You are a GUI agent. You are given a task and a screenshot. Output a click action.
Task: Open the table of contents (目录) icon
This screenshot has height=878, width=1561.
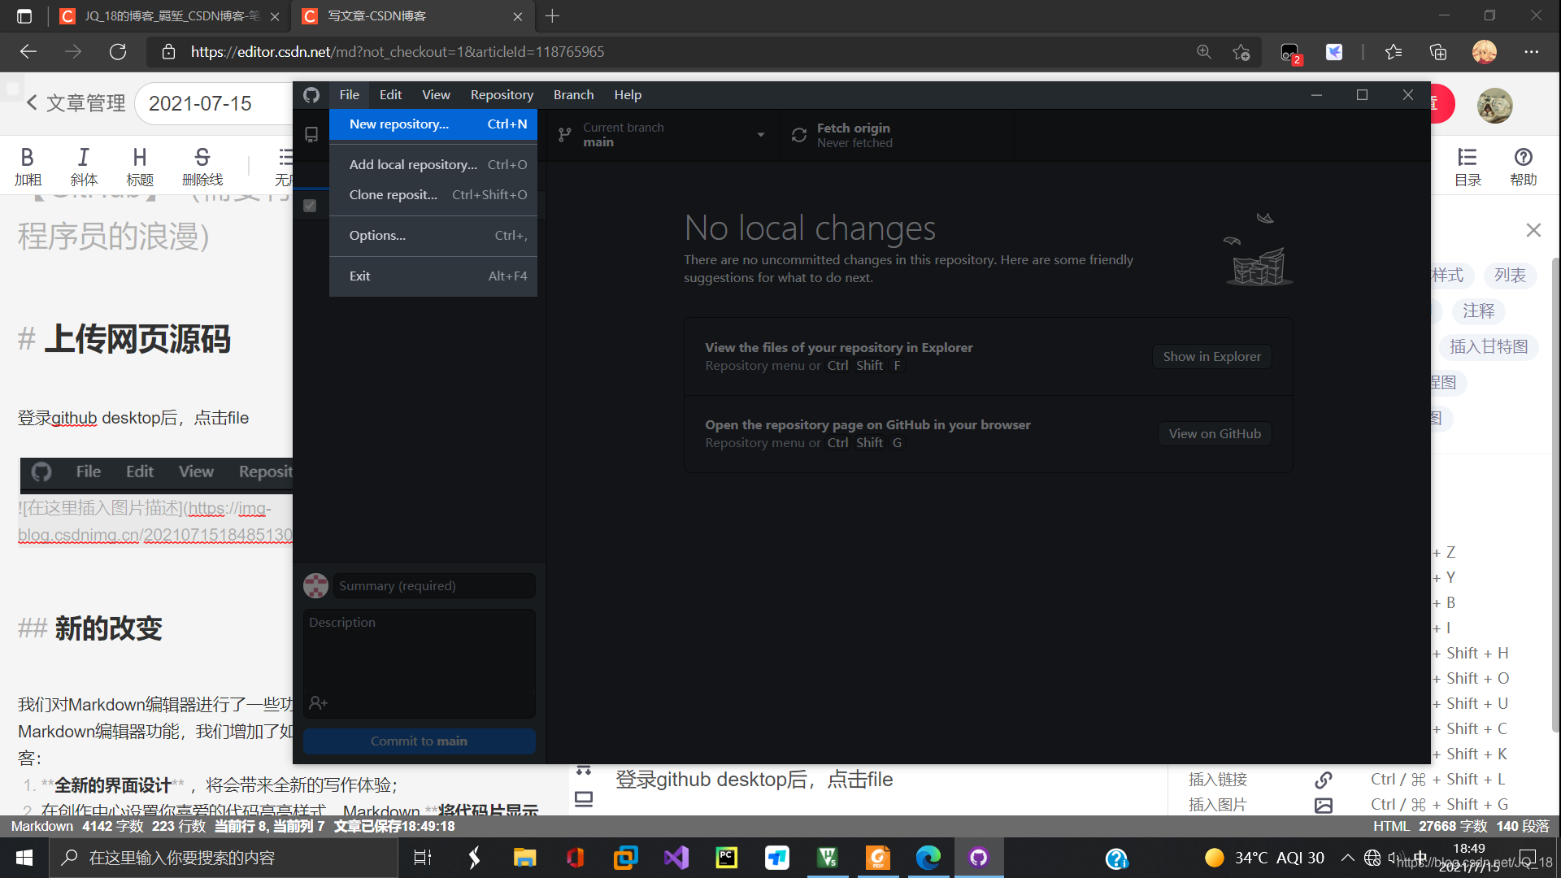click(x=1467, y=158)
